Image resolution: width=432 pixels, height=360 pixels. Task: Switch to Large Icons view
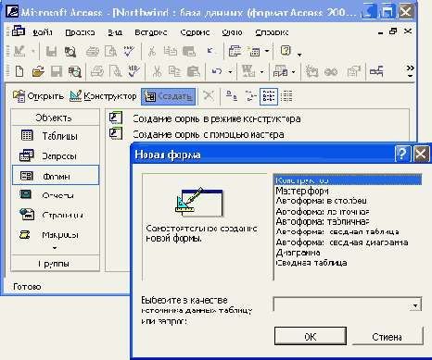pos(232,96)
